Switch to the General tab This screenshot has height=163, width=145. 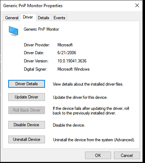(x=12, y=18)
